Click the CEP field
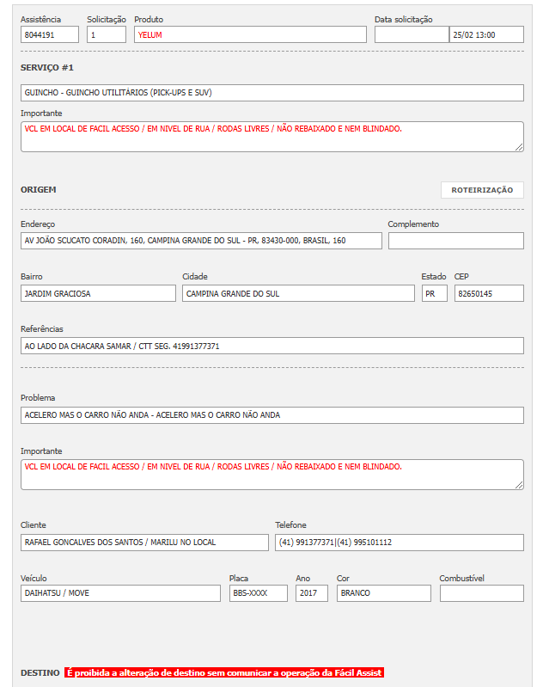The image size is (543, 687). [x=489, y=293]
